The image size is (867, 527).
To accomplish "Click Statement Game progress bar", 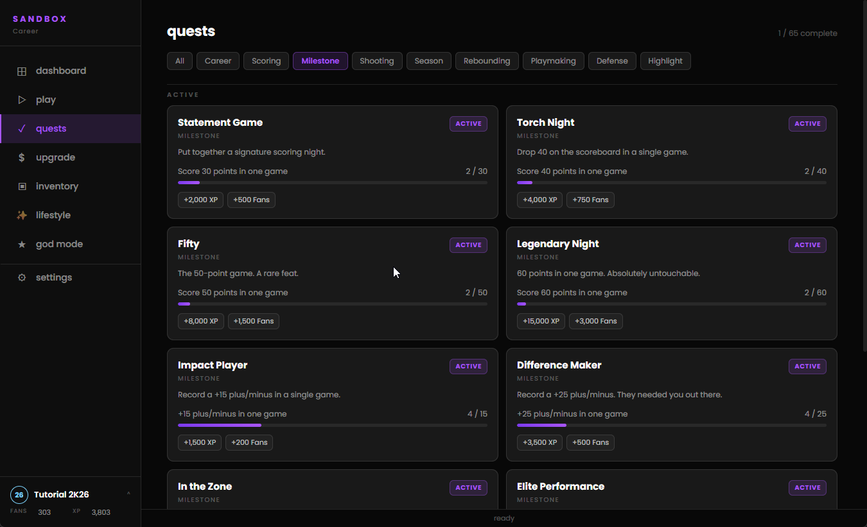I will pyautogui.click(x=333, y=183).
